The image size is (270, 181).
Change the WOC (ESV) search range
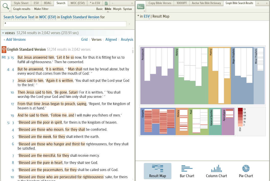click(x=48, y=17)
